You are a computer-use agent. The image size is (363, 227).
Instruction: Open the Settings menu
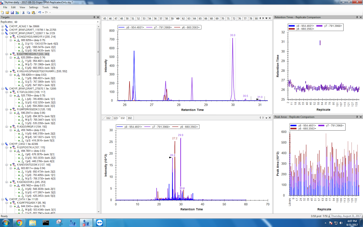(33, 7)
